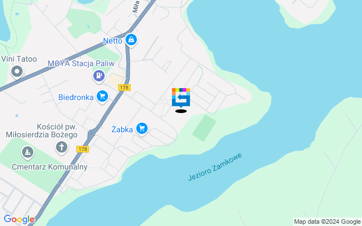The width and height of the screenshot is (362, 226).
Task: Open the Map data ©2024 Google attribution
Action: (327, 221)
